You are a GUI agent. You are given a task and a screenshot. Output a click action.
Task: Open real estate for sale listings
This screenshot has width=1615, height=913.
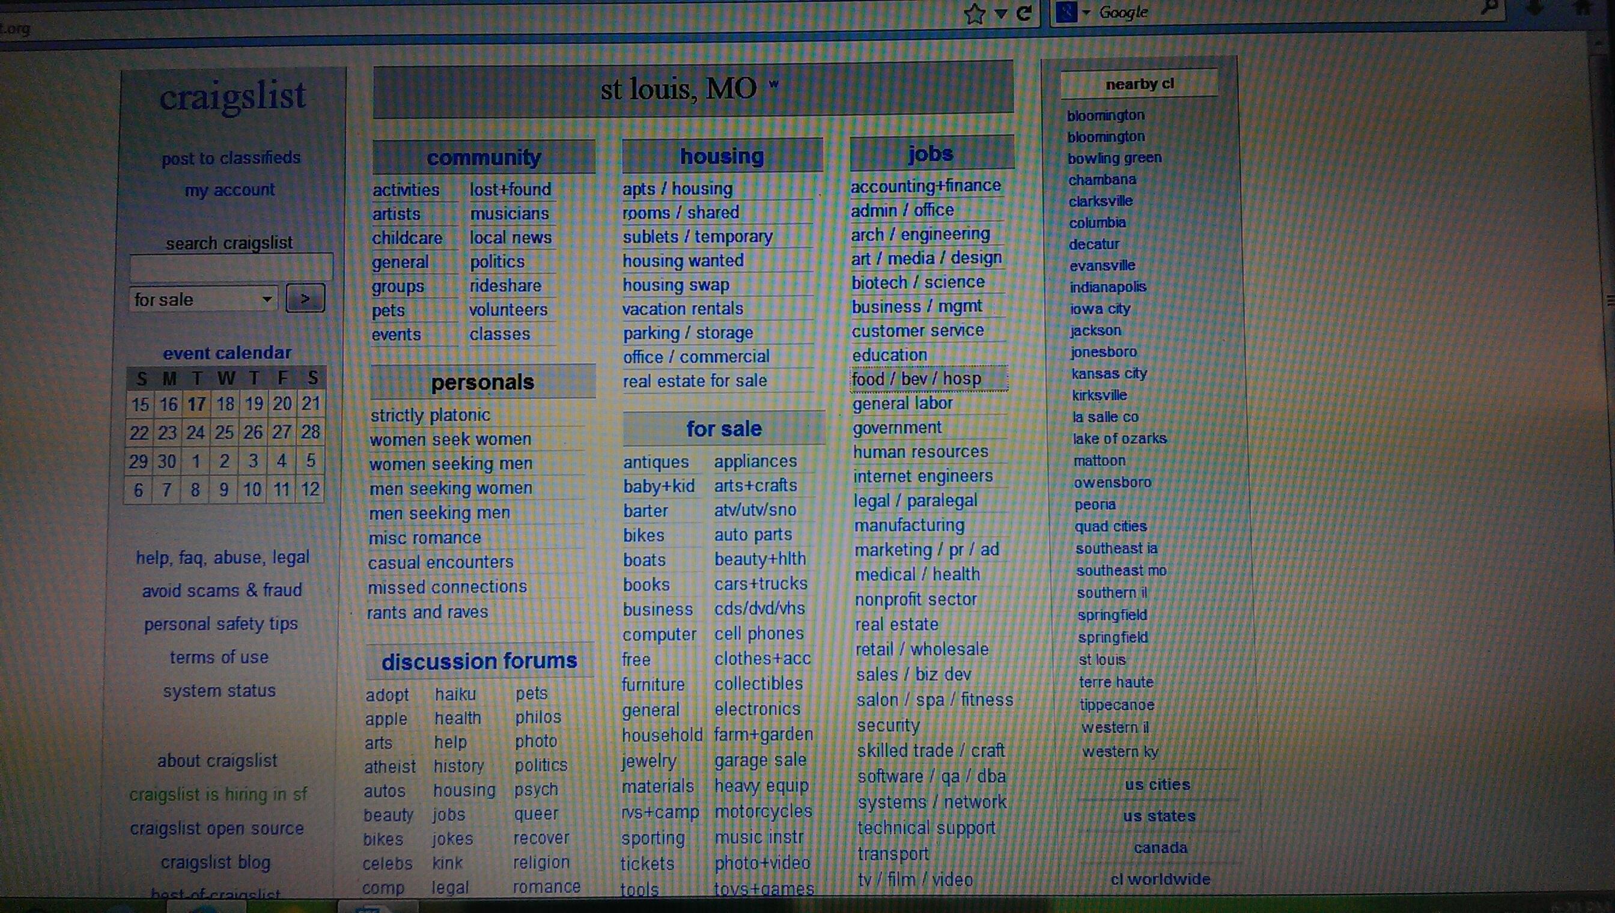pyautogui.click(x=695, y=381)
